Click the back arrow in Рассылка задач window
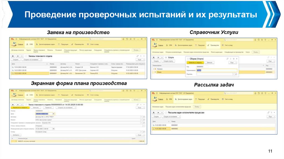This screenshot has width=284, height=159. coord(158,112)
